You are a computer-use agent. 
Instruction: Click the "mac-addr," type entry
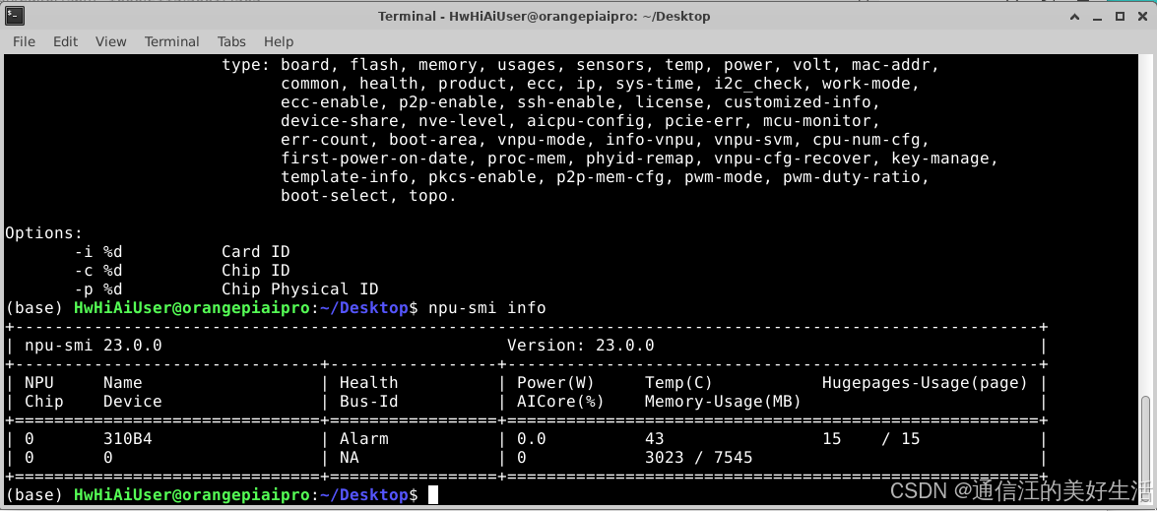click(895, 65)
